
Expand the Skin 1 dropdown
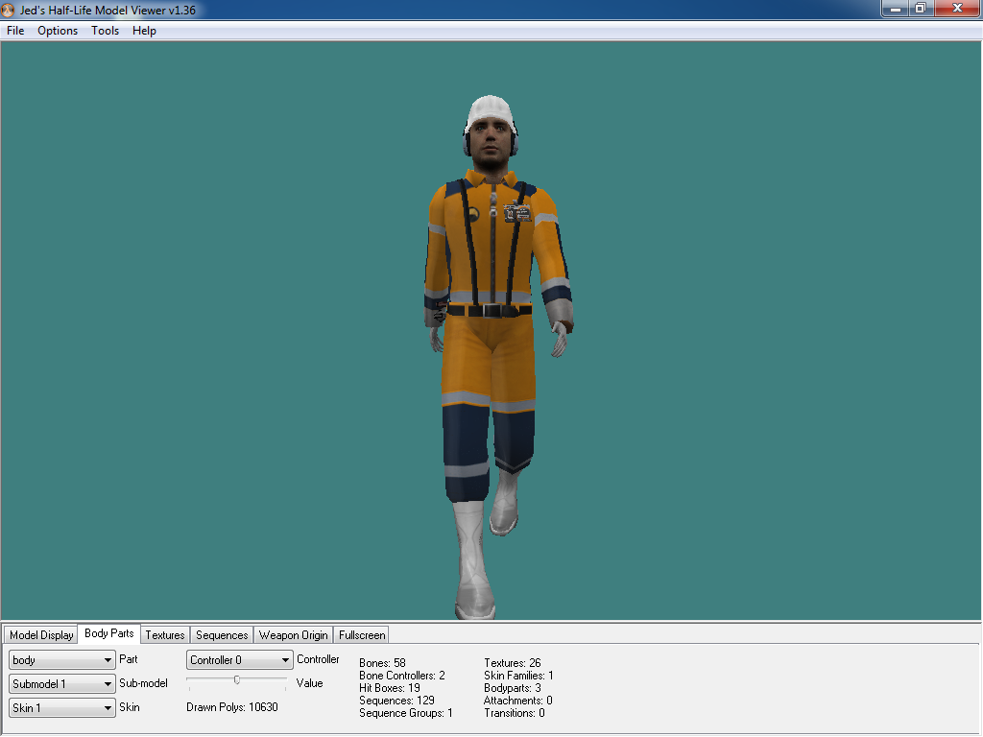pyautogui.click(x=62, y=708)
